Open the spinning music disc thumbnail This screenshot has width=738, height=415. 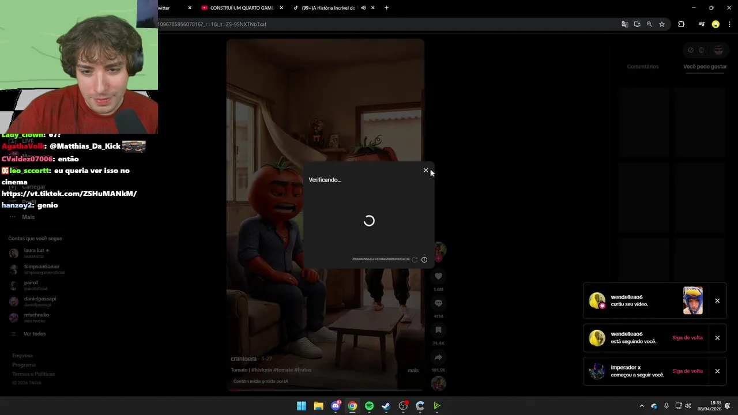tap(438, 383)
